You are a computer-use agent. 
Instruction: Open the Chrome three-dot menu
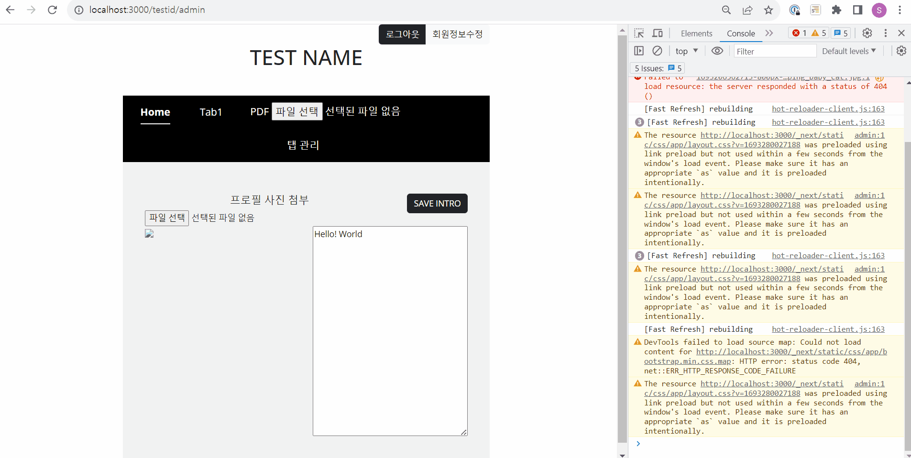(x=900, y=10)
